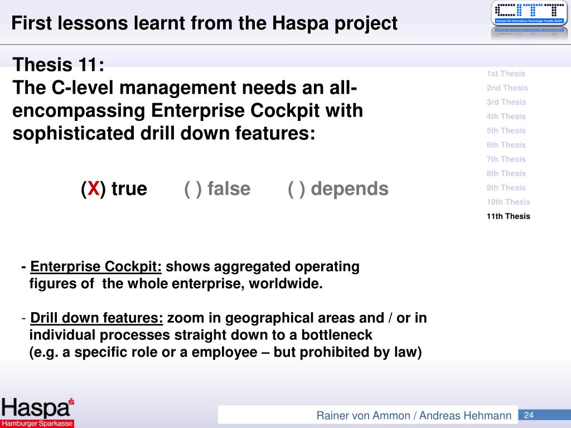The width and height of the screenshot is (571, 428).
Task: Select the (X) true option
Action: click(x=114, y=188)
